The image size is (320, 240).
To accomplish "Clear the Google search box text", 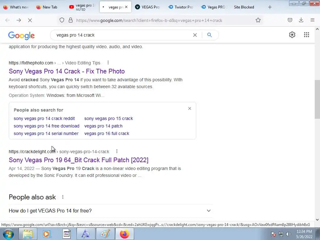I will pos(195,35).
